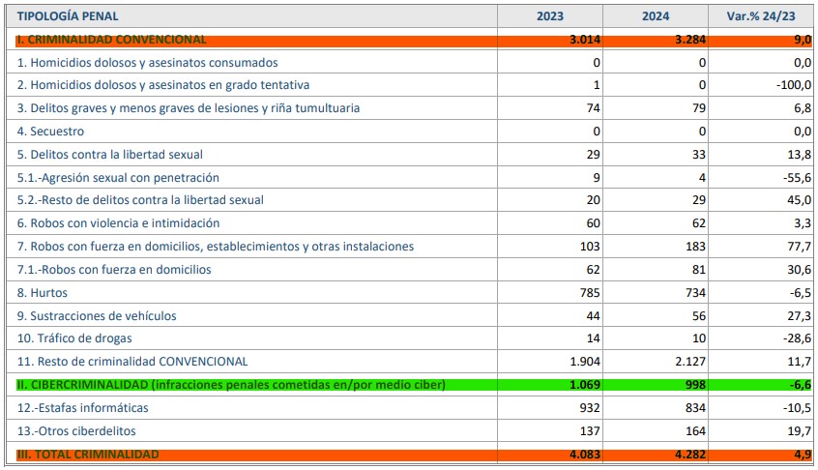Select '6. Robos con violencia e intimidación'
Screen dimensions: 818x470
[x=118, y=223]
